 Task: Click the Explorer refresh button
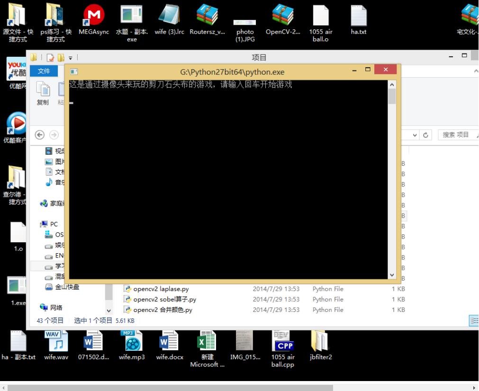click(425, 135)
